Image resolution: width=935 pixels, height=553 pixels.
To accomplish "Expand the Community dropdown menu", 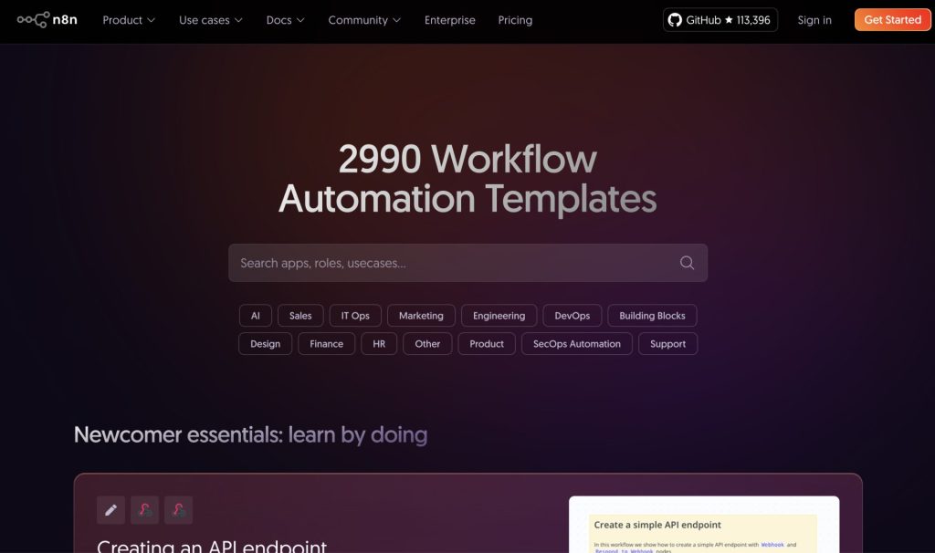I will pos(364,20).
